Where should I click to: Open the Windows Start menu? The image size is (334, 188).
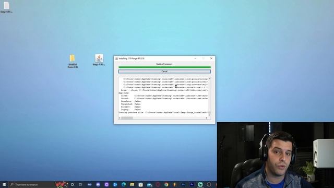[4, 184]
